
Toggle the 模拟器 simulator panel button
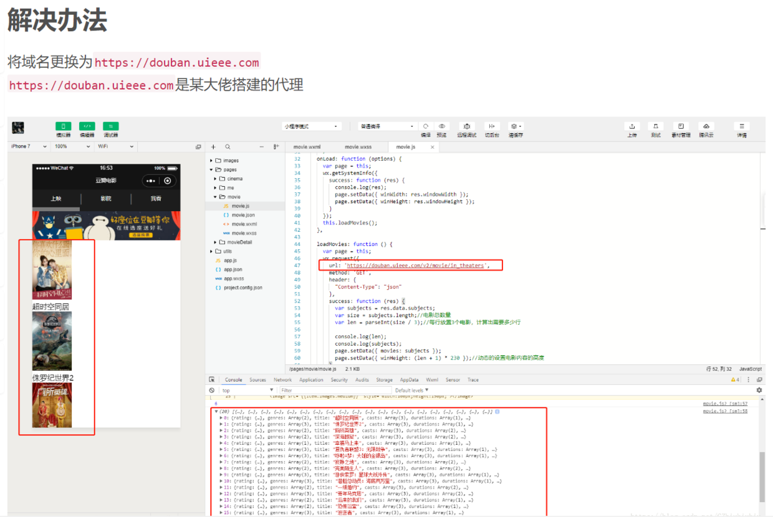coord(63,126)
